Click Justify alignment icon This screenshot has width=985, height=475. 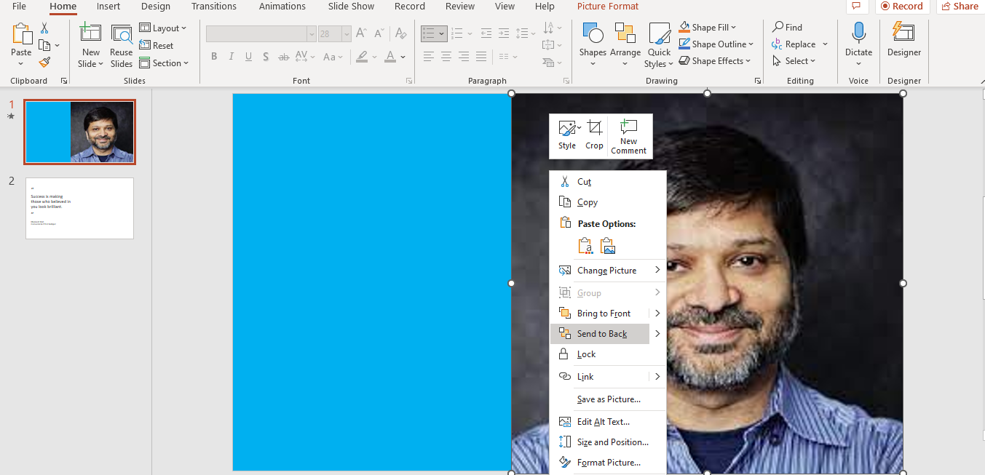(x=481, y=57)
